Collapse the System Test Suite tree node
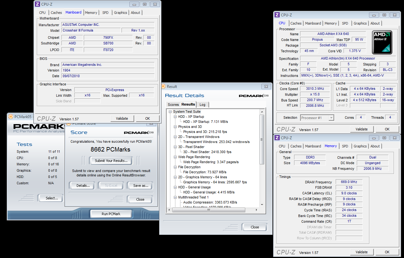This screenshot has width=404, height=258. (x=170, y=112)
